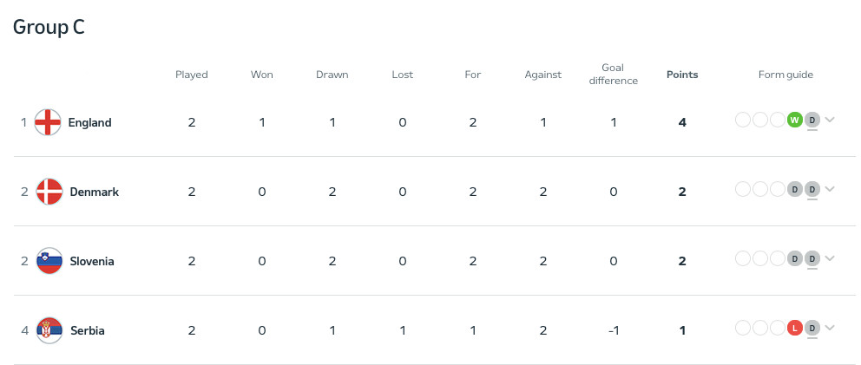Image resolution: width=861 pixels, height=365 pixels.
Task: Click Serbia's red L form badge
Action: 794,328
